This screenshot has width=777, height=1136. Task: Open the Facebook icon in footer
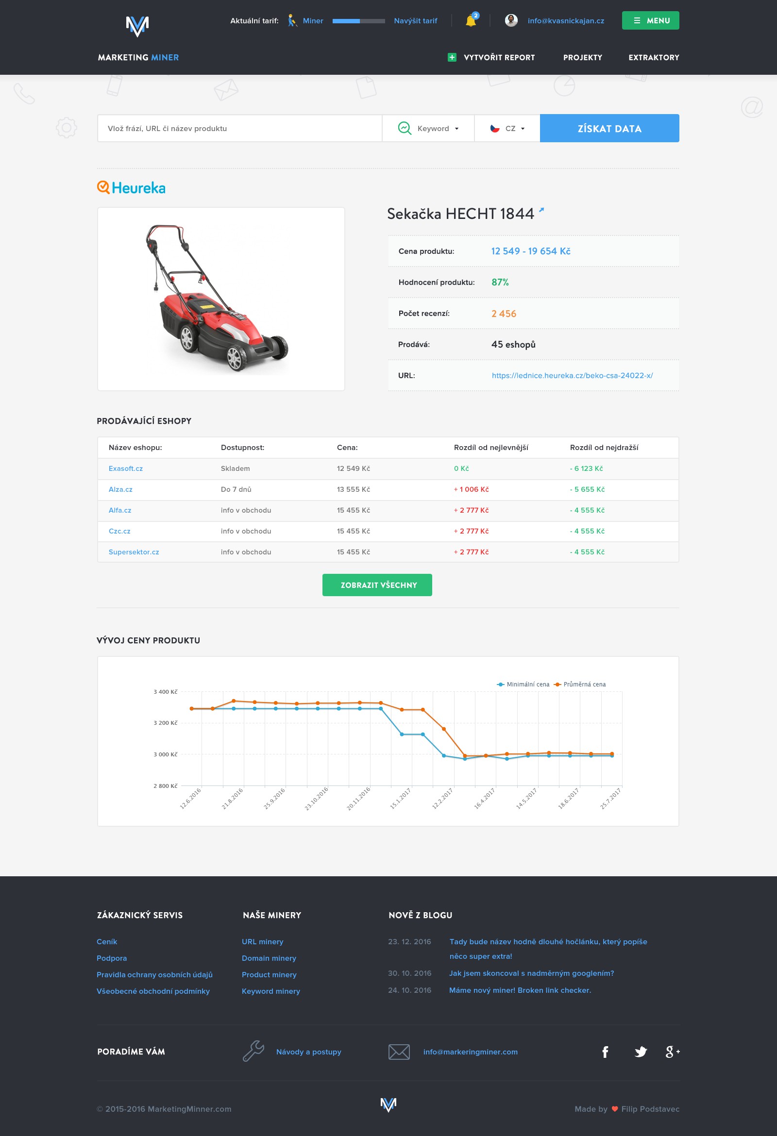[x=605, y=1052]
